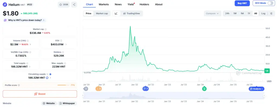This screenshot has height=107, width=277.
Task: Expand Volume (24h) details chevron
Action: 30,44
